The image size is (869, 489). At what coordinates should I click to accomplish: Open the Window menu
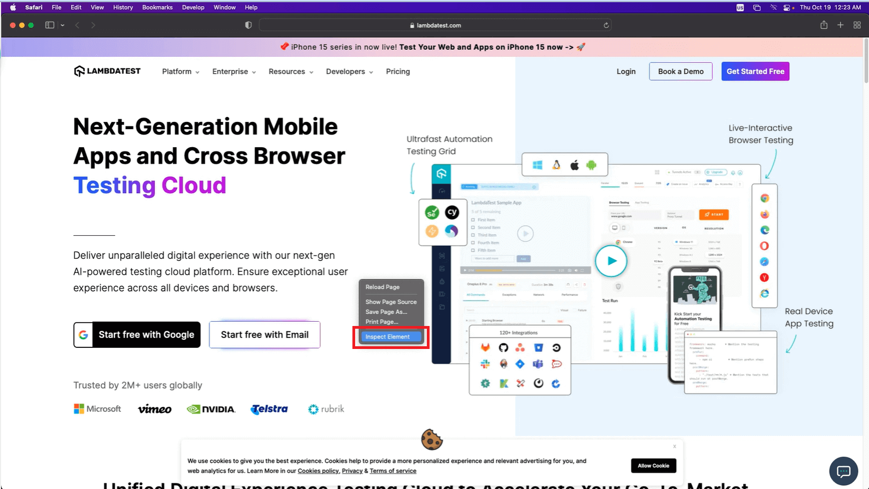point(224,7)
